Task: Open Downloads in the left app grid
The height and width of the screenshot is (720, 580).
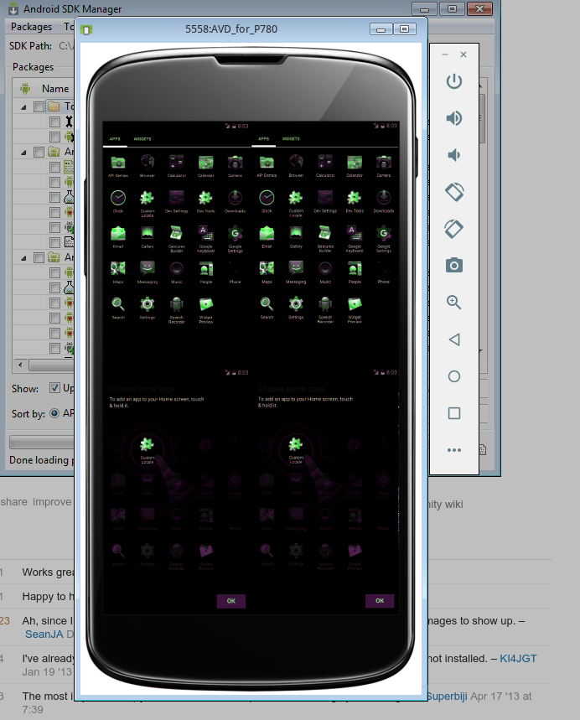Action: tap(236, 201)
